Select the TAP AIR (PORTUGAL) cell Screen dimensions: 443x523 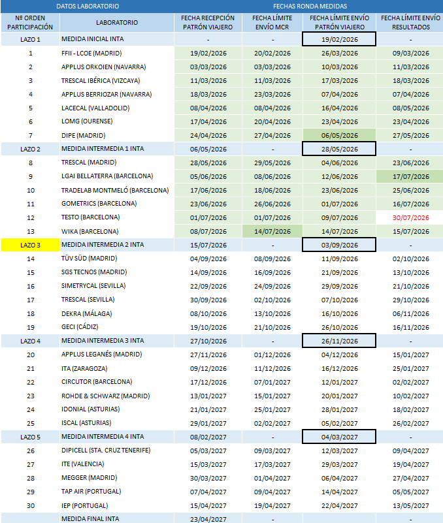(117, 492)
